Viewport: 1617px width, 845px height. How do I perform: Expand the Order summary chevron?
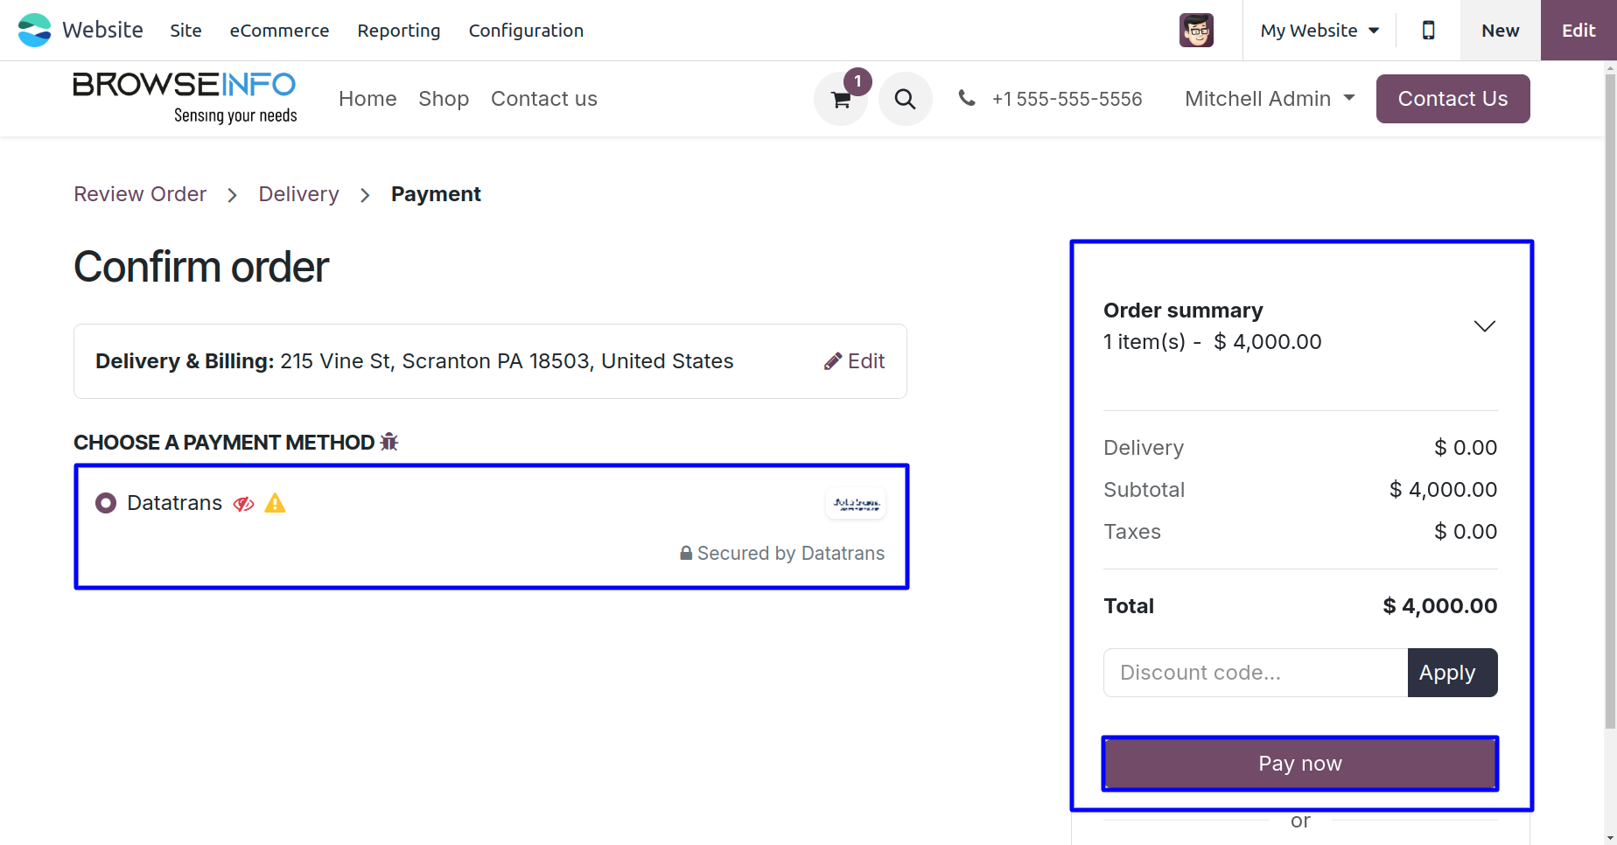1485,326
